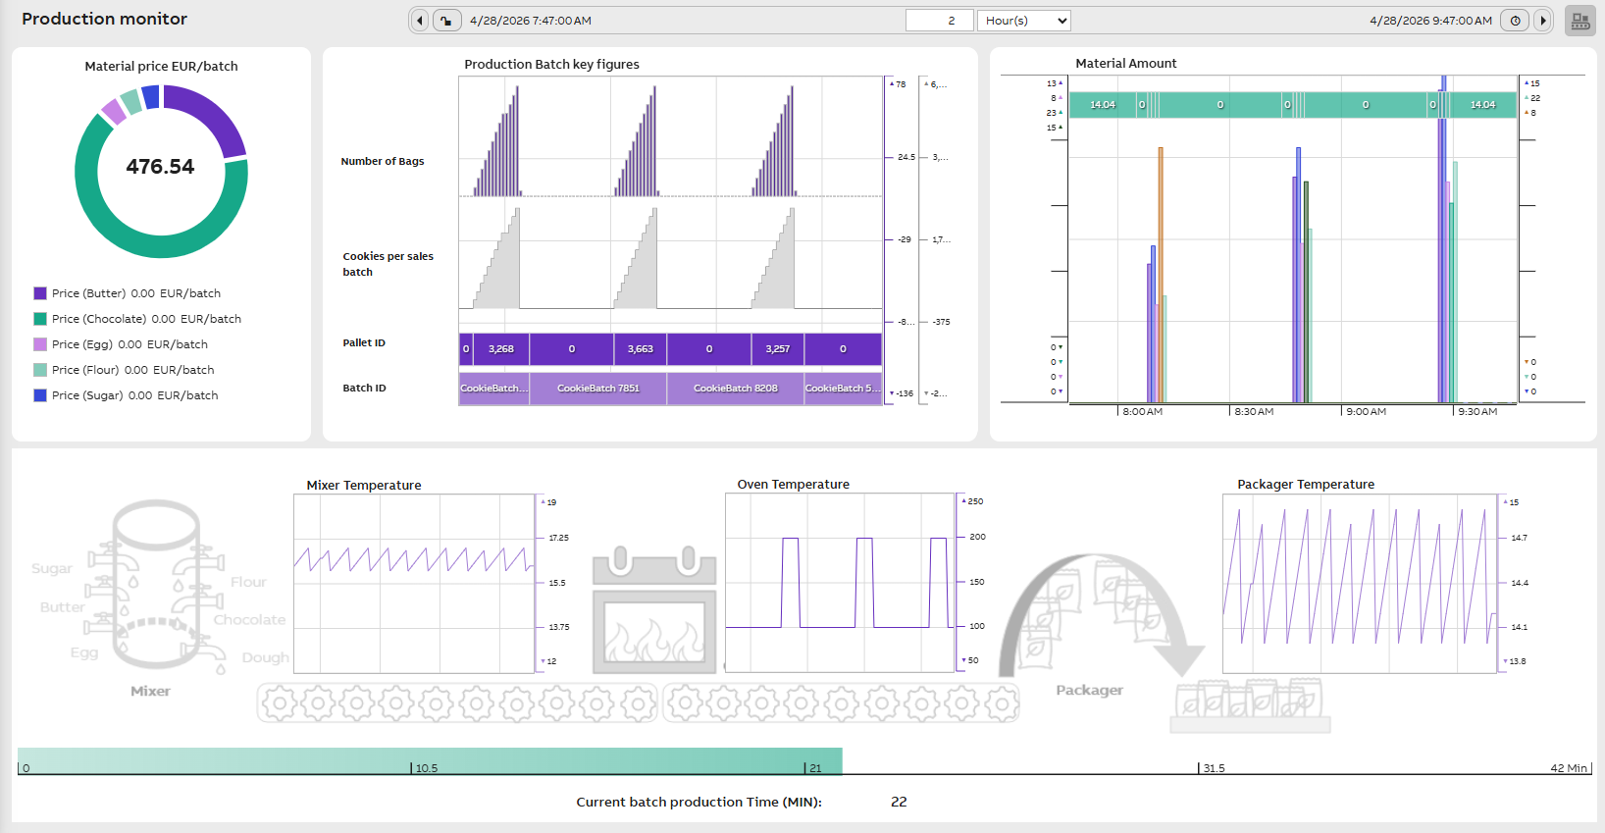
Task: Edit the time span value field showing 2
Action: (939, 21)
